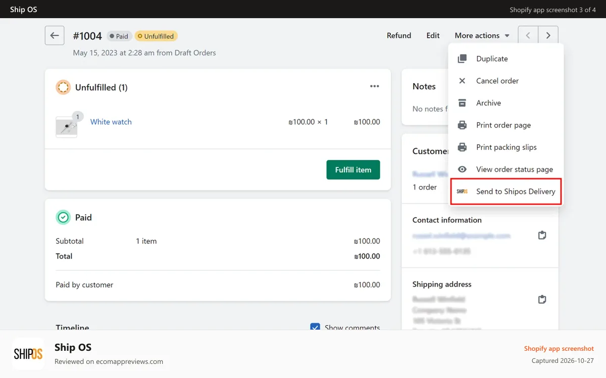Click the eye icon for order status page
The height and width of the screenshot is (378, 606).
click(462, 169)
